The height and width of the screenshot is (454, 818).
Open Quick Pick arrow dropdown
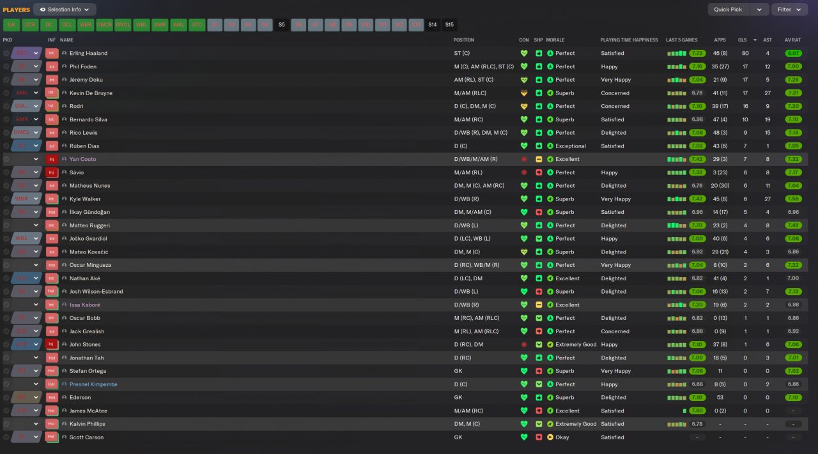[759, 10]
